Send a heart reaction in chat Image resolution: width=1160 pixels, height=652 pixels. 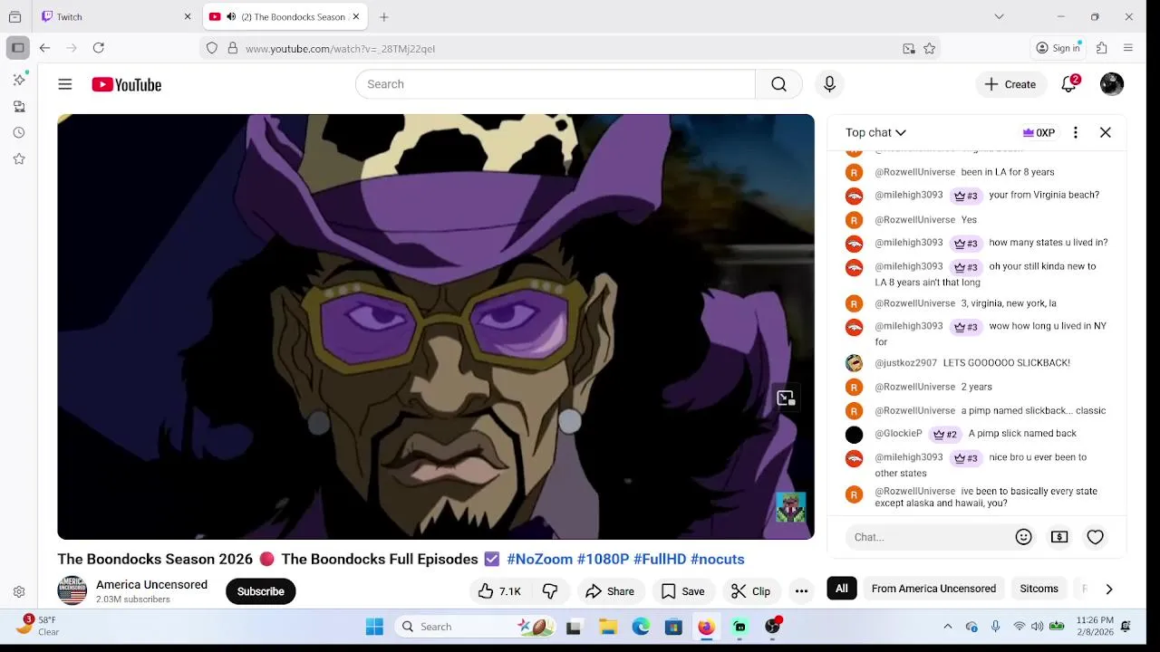click(x=1095, y=537)
